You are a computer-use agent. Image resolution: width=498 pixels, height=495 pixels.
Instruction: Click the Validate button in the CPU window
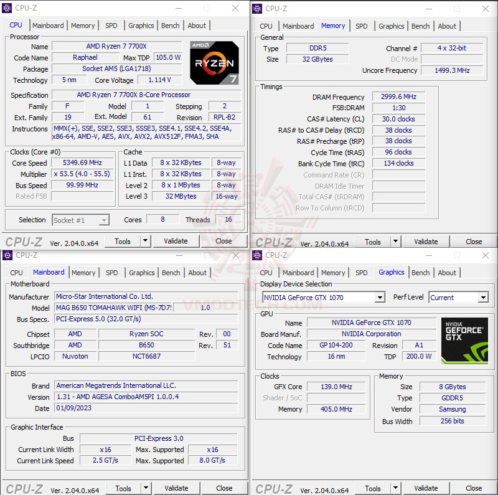176,241
